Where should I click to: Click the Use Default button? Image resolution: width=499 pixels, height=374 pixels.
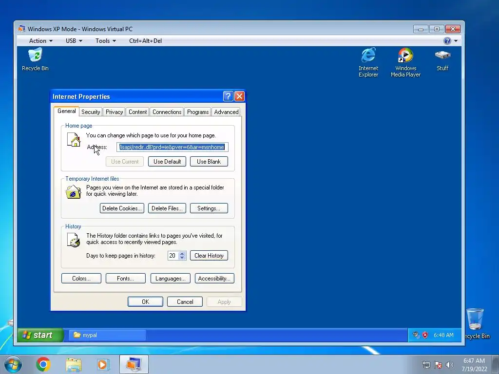(x=167, y=162)
